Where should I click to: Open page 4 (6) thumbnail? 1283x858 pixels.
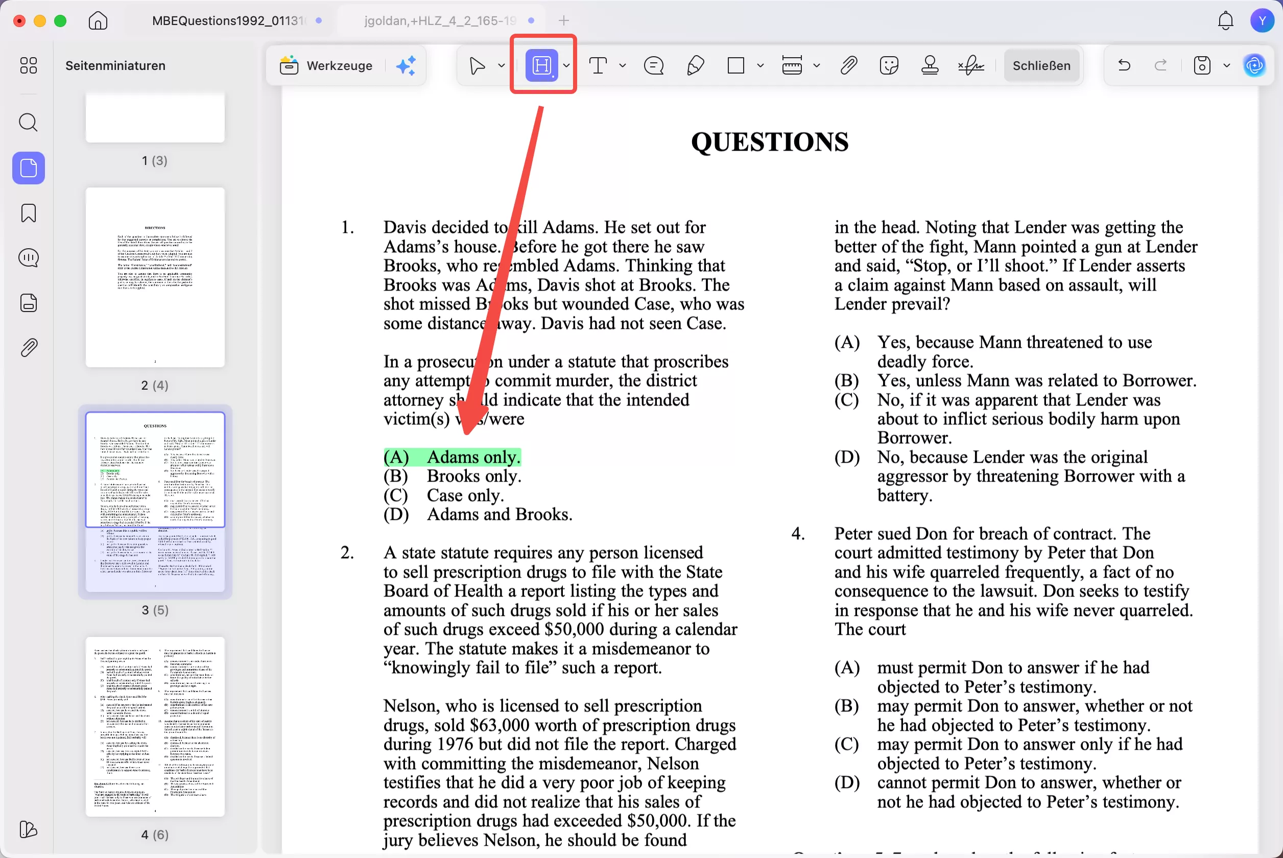(155, 726)
